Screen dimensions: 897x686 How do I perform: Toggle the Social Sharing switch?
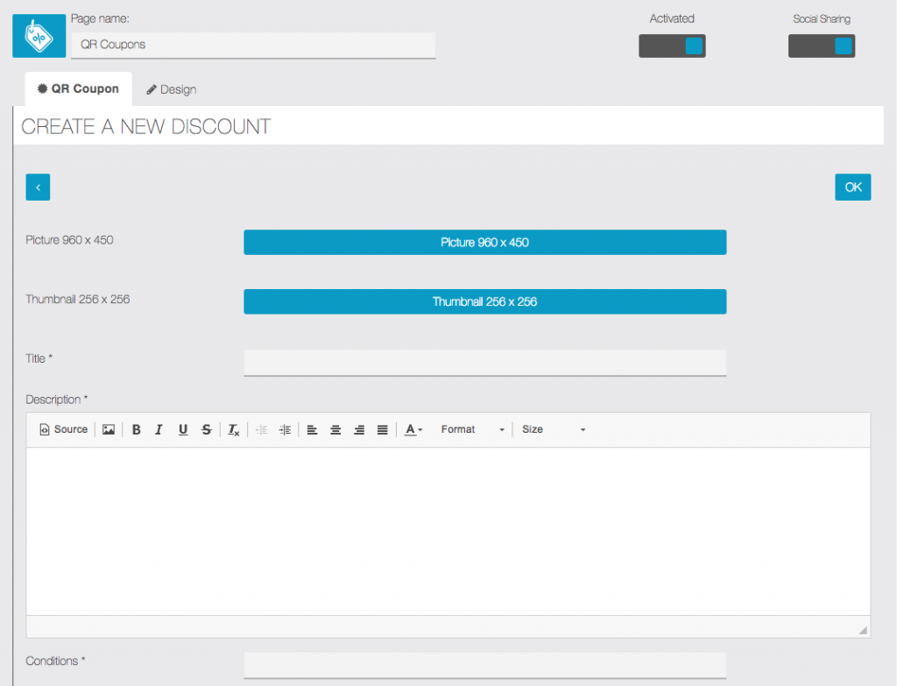(821, 46)
